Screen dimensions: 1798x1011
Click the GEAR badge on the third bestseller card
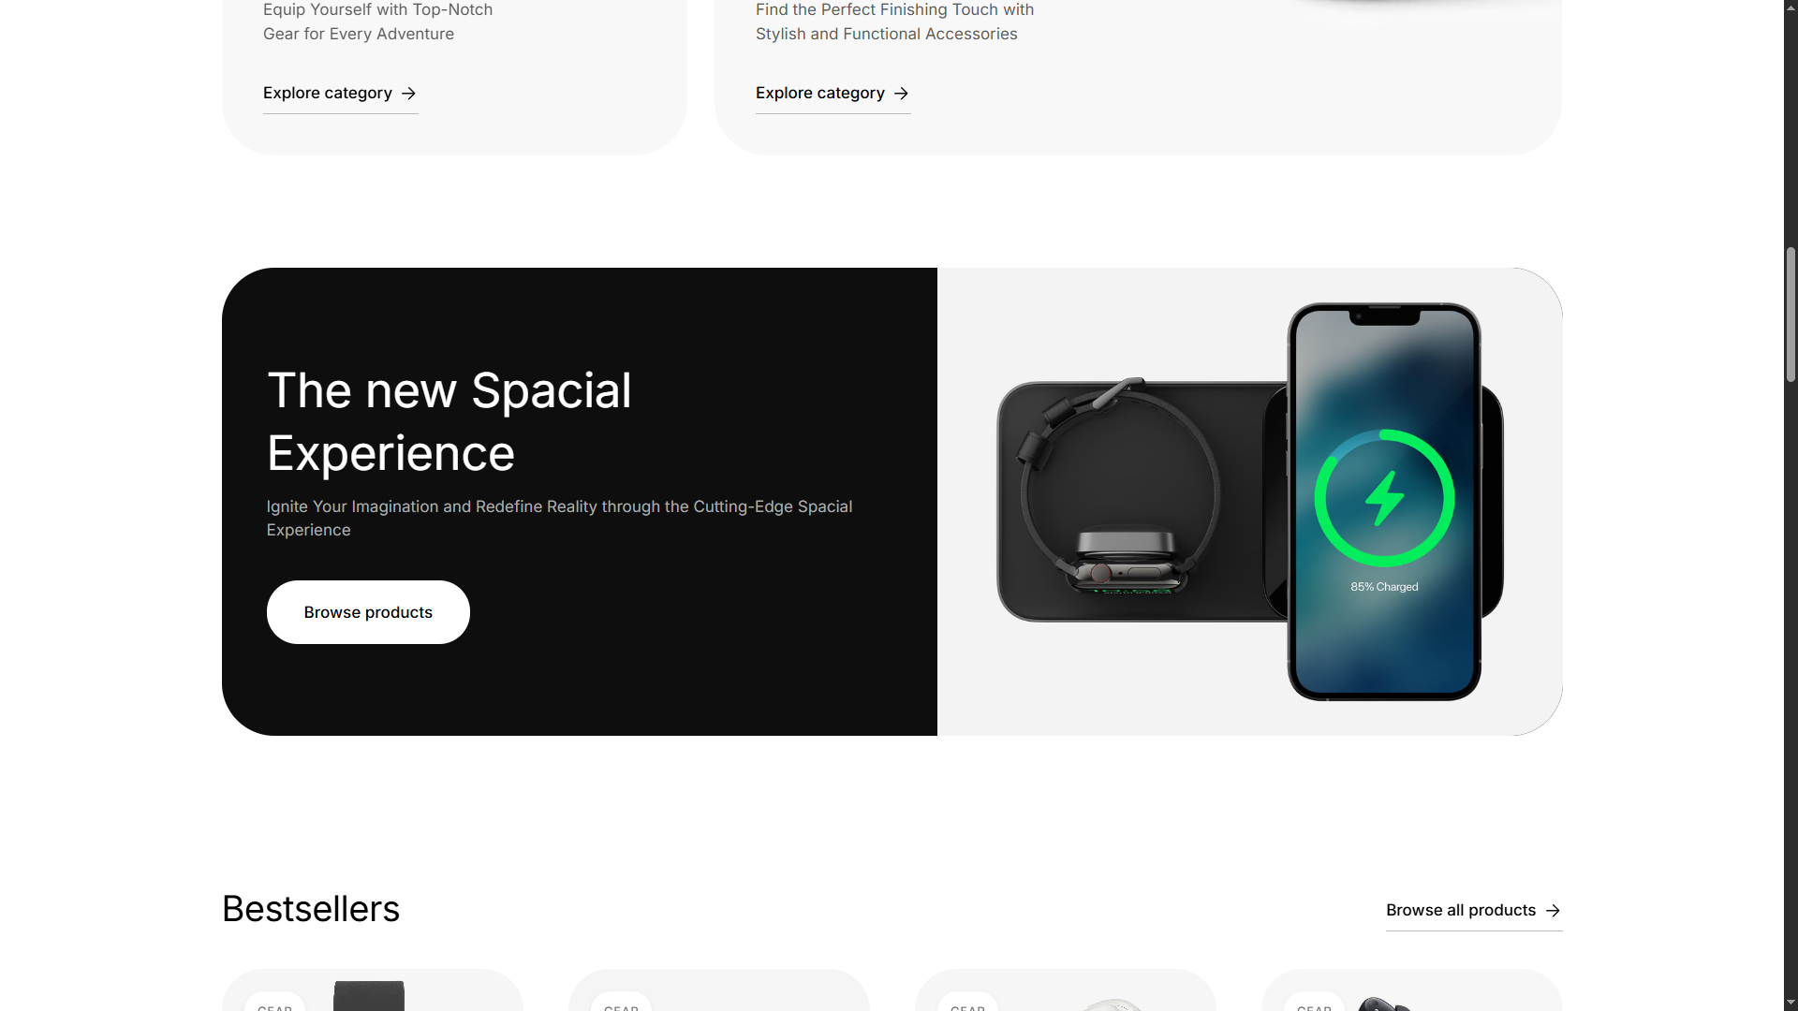pyautogui.click(x=967, y=1002)
